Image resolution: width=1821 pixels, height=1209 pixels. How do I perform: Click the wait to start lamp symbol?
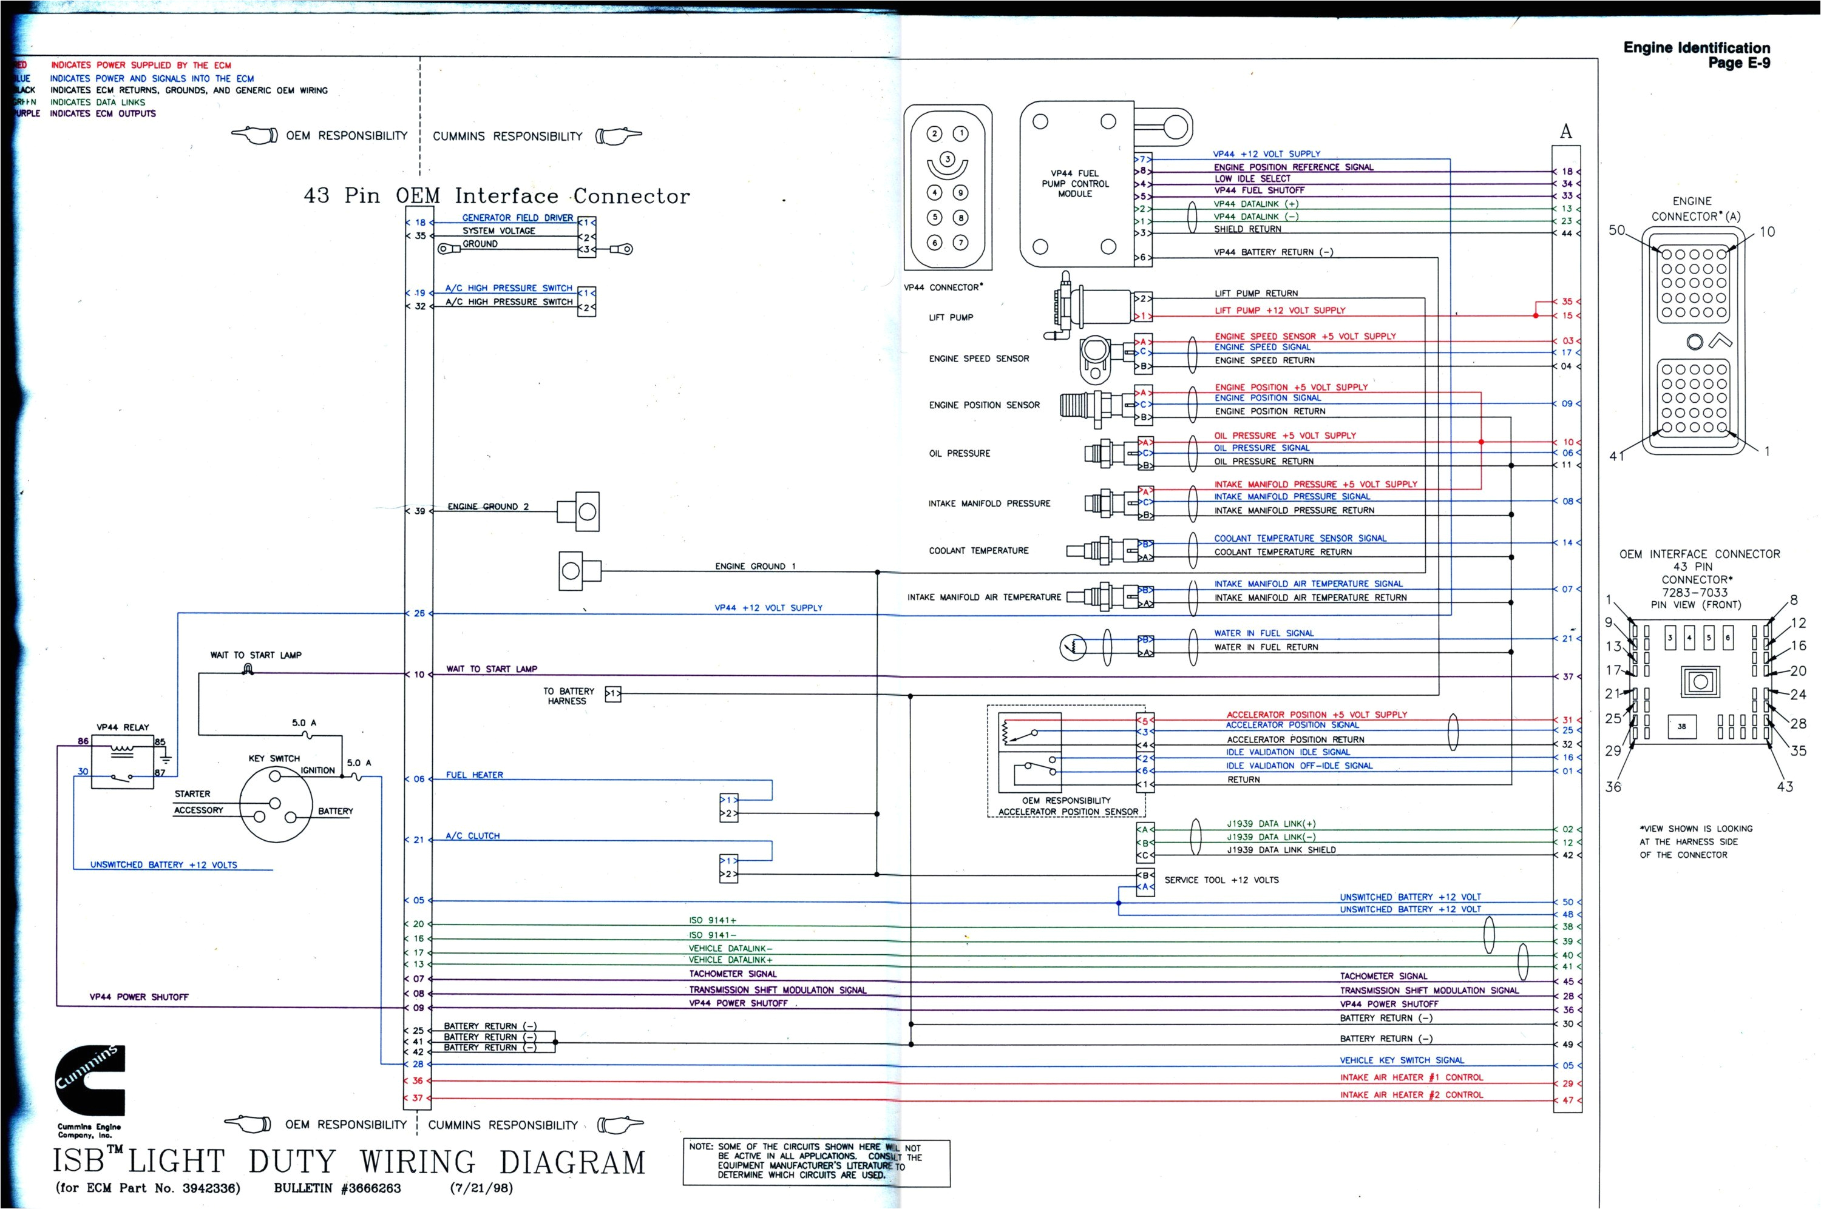[x=248, y=670]
